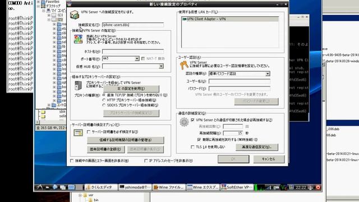This screenshot has height=202, width=359.
Task: Switch to yshimoda@T terminal taskbar window
Action: tap(135, 187)
